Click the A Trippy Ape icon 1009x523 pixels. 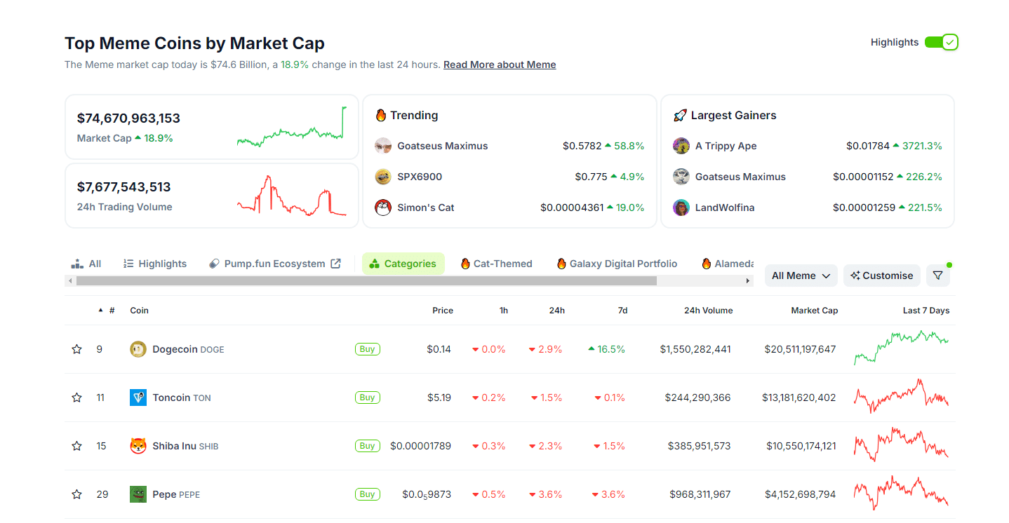(x=681, y=146)
